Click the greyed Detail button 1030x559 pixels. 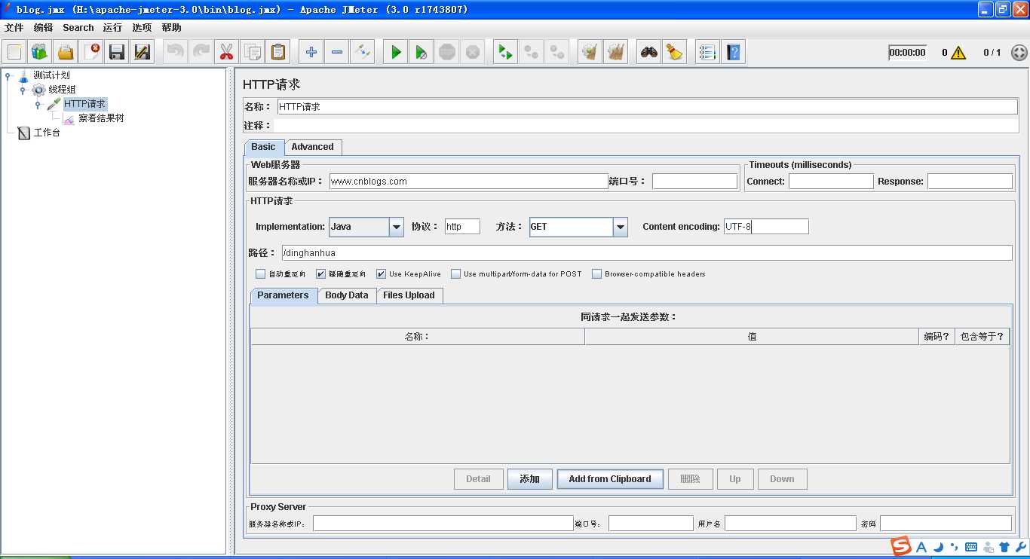click(x=479, y=479)
